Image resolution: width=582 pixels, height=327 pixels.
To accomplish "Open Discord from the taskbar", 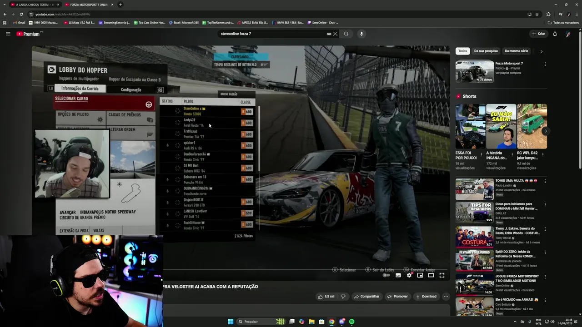I will [x=341, y=322].
